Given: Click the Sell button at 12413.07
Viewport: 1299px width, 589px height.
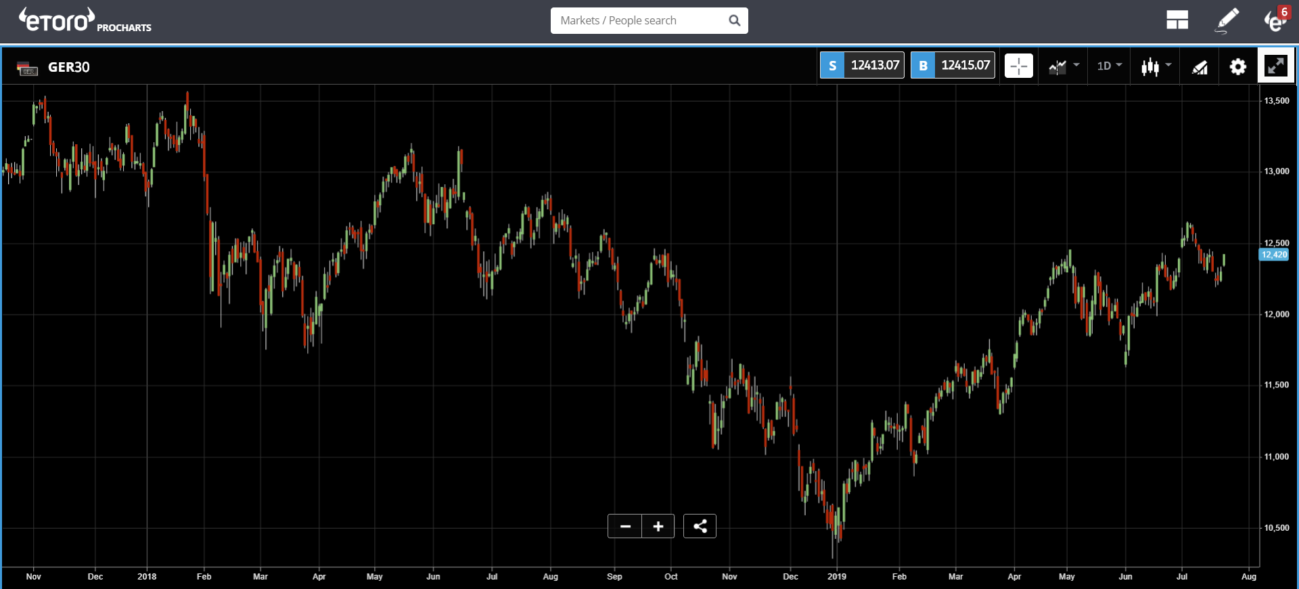Looking at the screenshot, I should tap(862, 65).
